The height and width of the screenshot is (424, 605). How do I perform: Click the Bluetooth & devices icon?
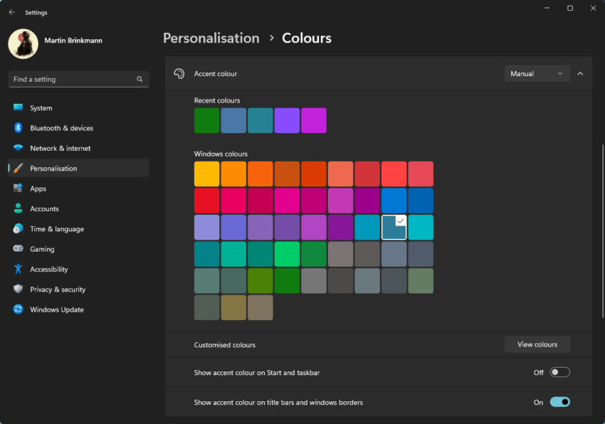tap(18, 128)
